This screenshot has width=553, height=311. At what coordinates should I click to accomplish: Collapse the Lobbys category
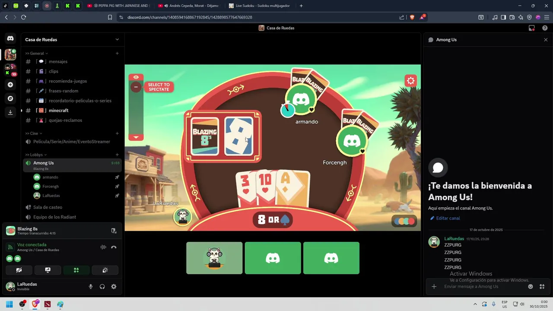point(36,155)
